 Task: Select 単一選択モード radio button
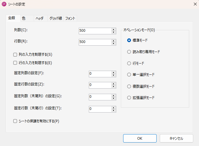[x=129, y=75]
